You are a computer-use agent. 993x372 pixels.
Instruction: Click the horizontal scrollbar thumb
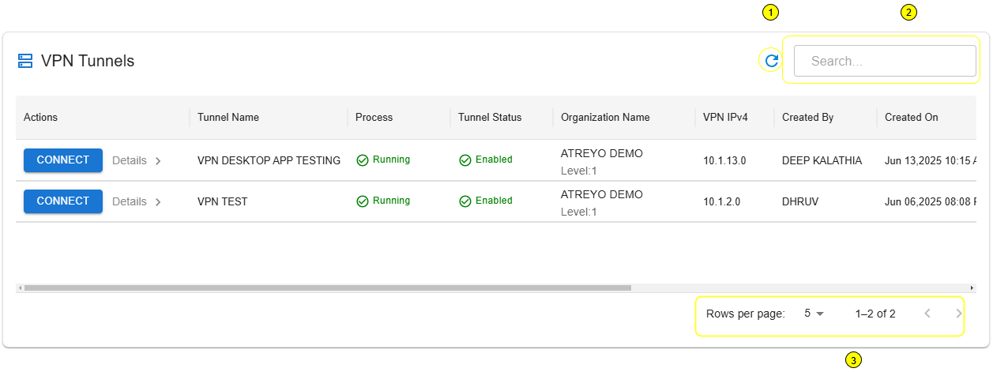tap(327, 287)
